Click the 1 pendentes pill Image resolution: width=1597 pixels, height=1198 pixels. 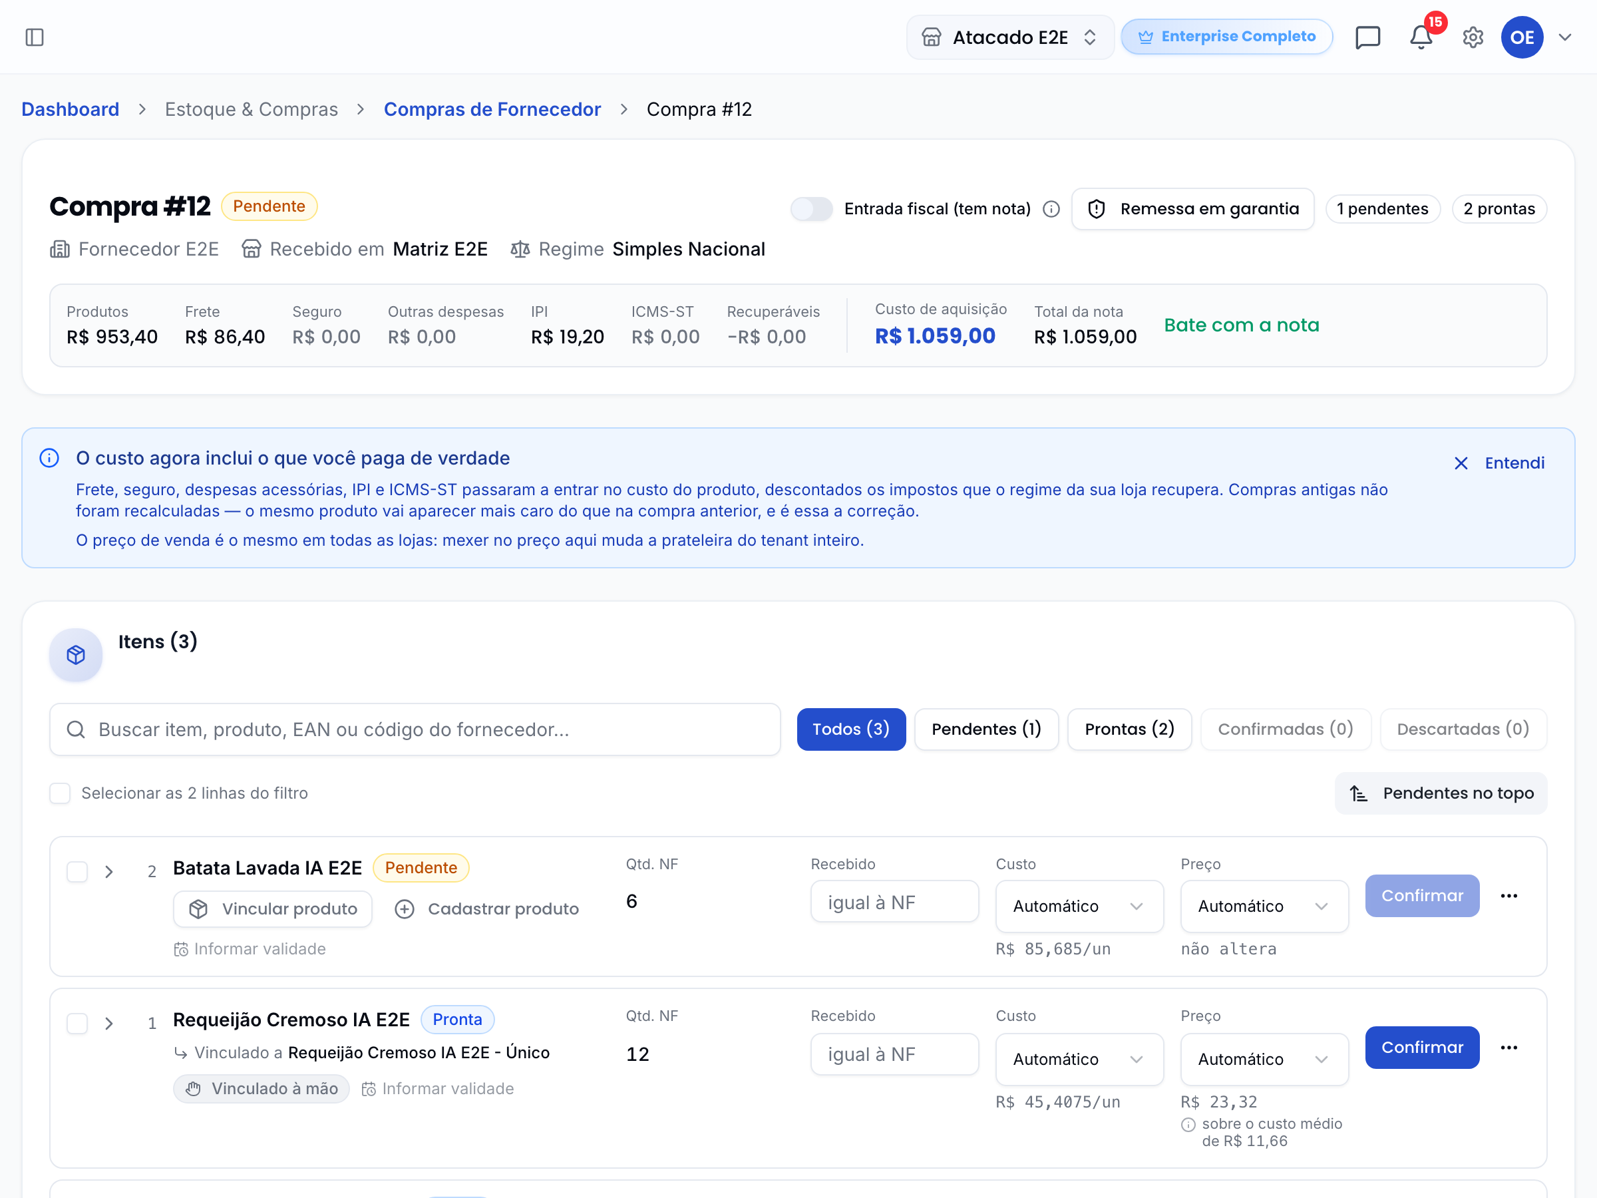click(1383, 210)
